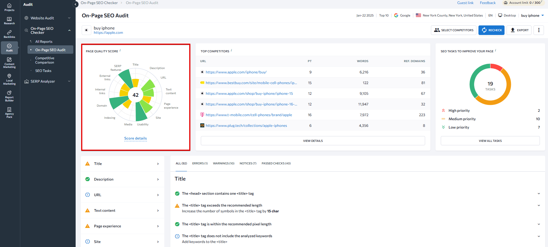Screen dimensions: 548x247
Task: Click the High priority red arrow icon
Action: tap(443, 110)
